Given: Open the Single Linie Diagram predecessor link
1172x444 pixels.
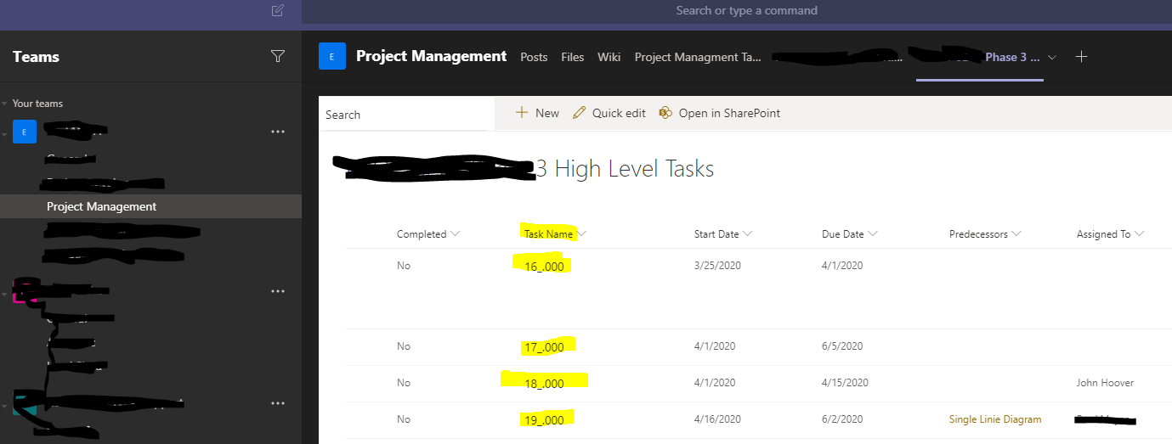Looking at the screenshot, I should 995,419.
